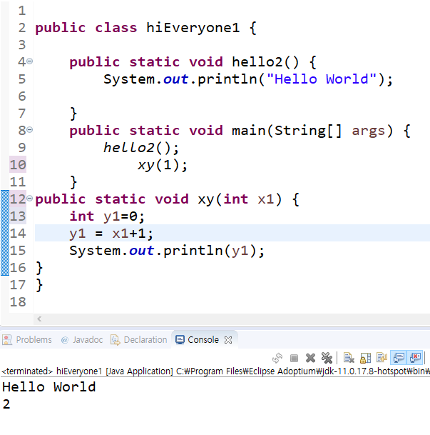
Task: Collapse the xy method at line 12
Action: tap(30, 198)
